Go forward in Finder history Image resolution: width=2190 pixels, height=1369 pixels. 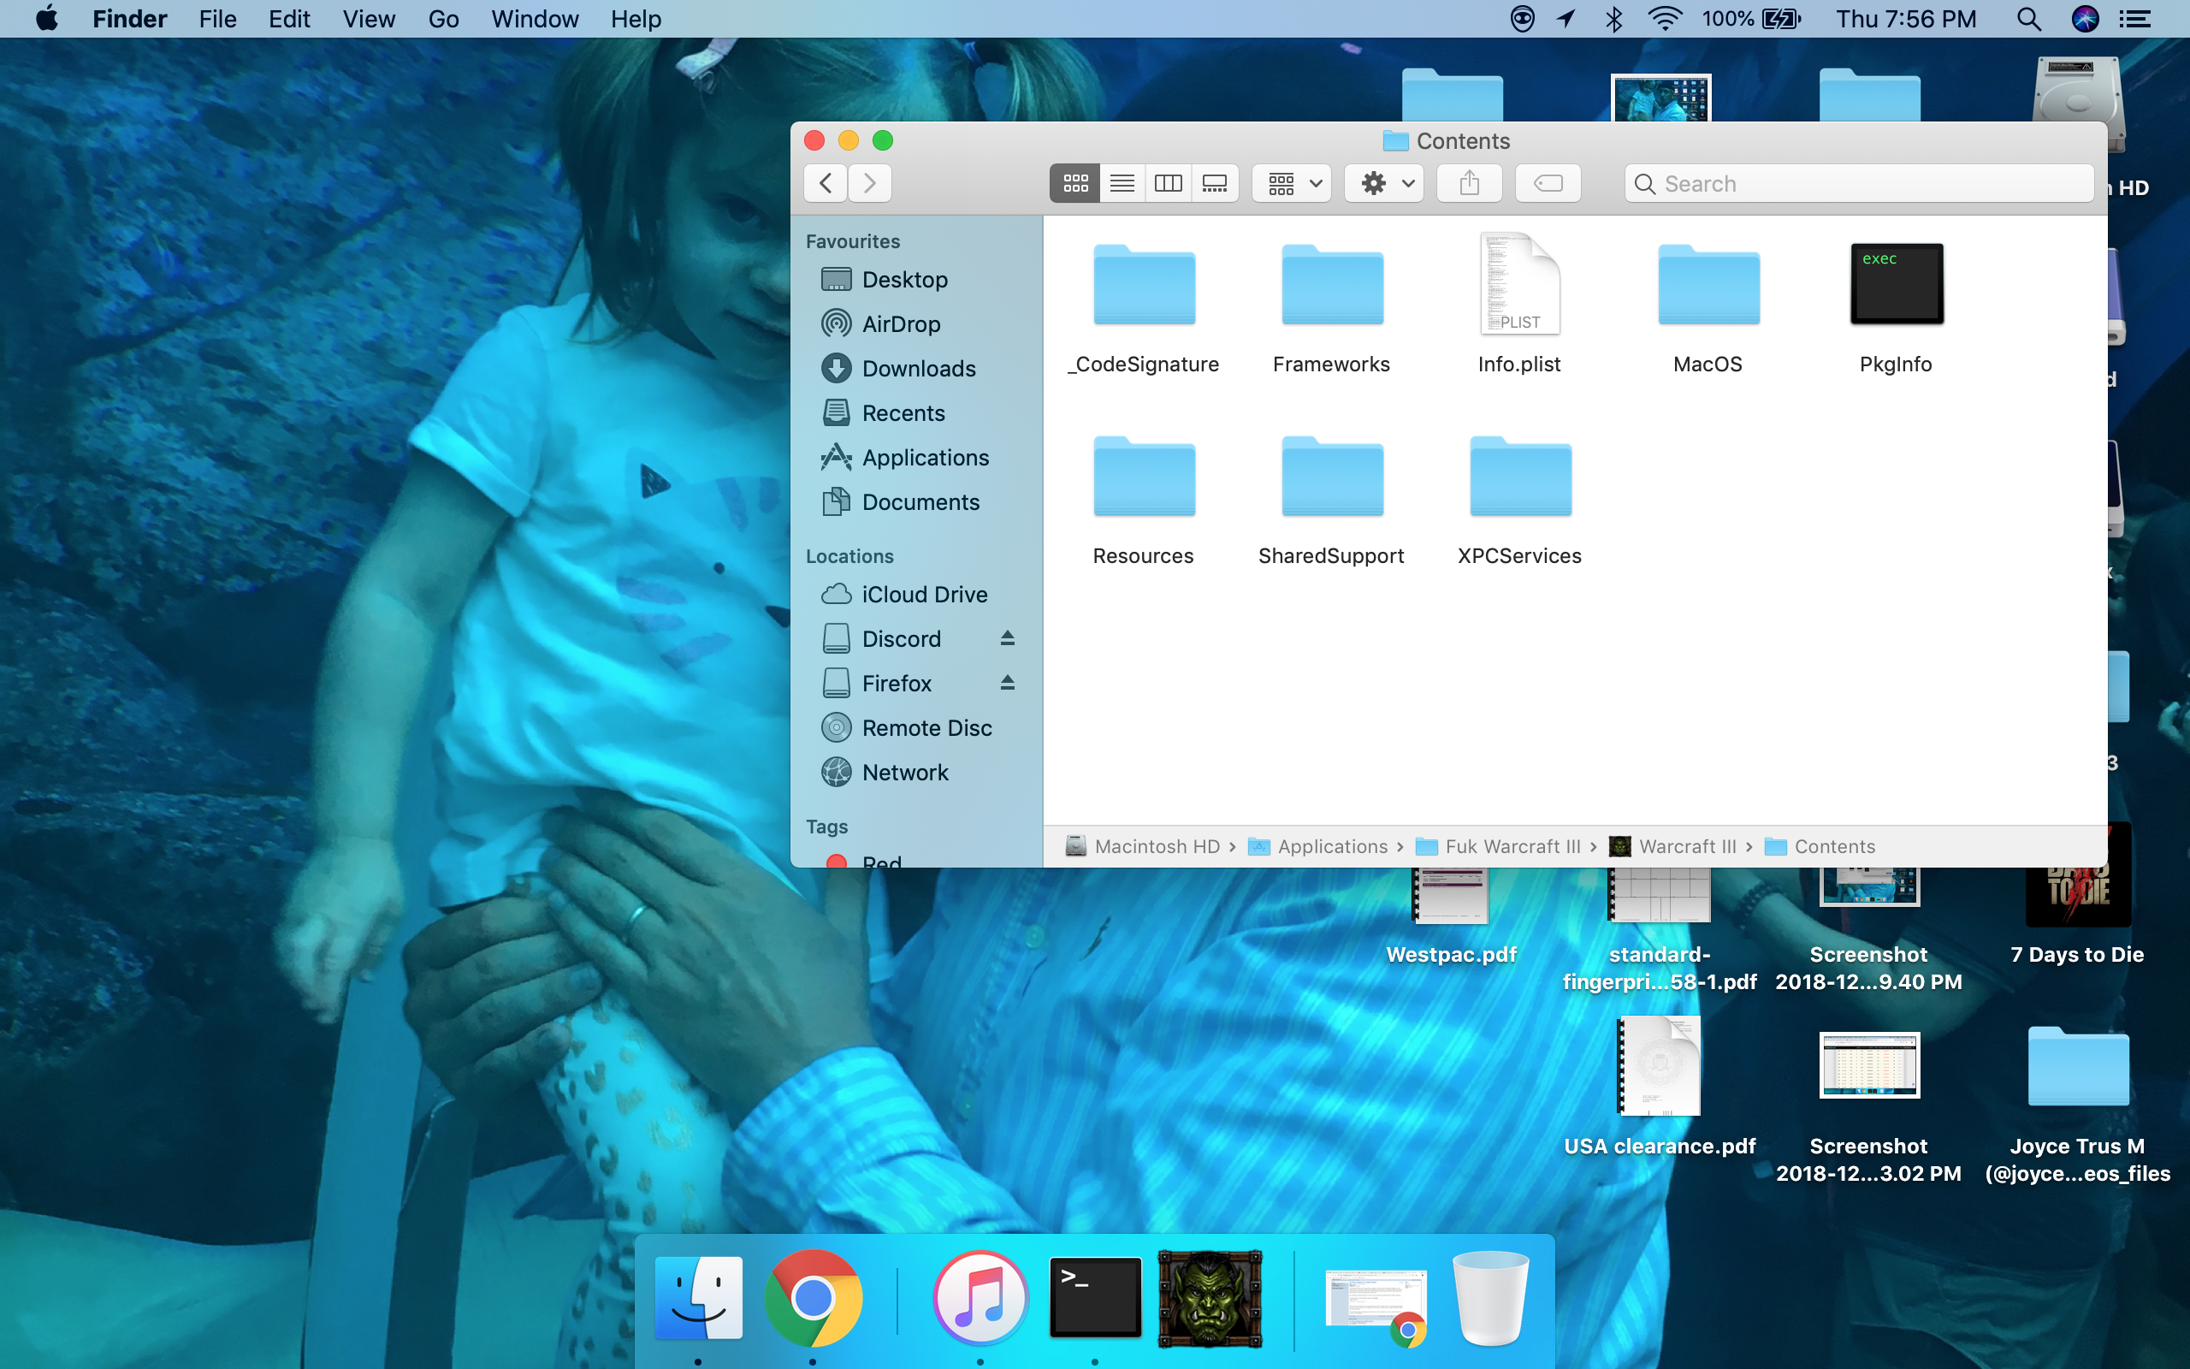click(x=870, y=184)
